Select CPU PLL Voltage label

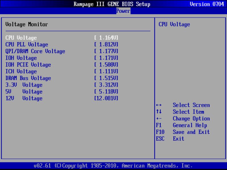click(x=27, y=44)
